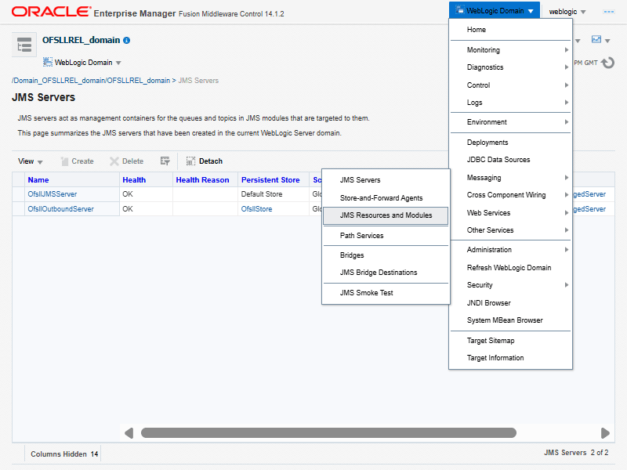Screen dimensions: 627x470
Task: Expand the Diagnostics submenu
Action: point(511,67)
